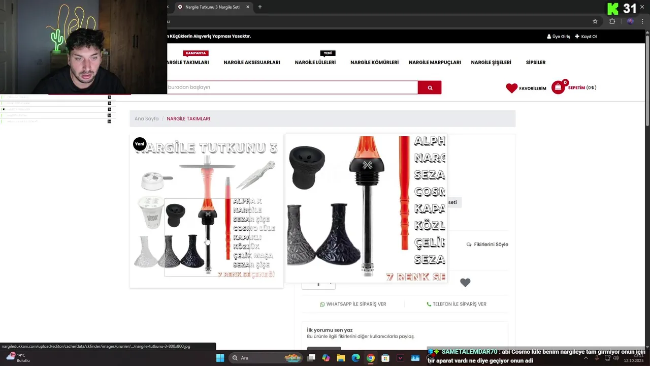Click the Yeni badge on product image

click(140, 144)
